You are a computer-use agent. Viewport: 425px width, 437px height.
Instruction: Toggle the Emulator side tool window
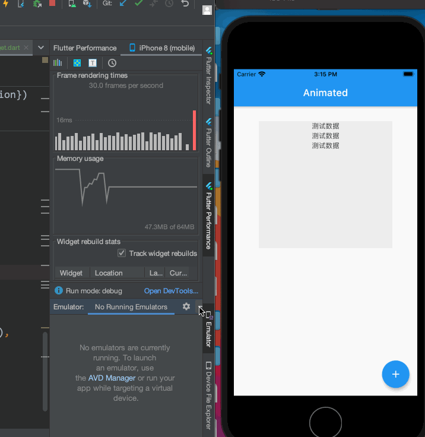(x=209, y=330)
